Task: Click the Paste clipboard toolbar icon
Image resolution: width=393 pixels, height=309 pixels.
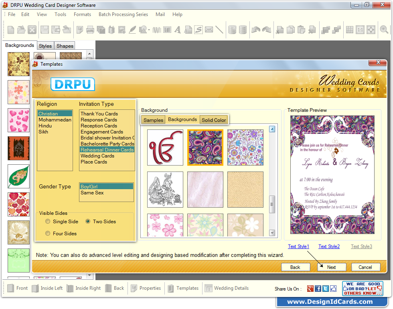Action: (301, 30)
